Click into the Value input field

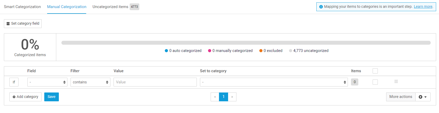[x=155, y=82]
